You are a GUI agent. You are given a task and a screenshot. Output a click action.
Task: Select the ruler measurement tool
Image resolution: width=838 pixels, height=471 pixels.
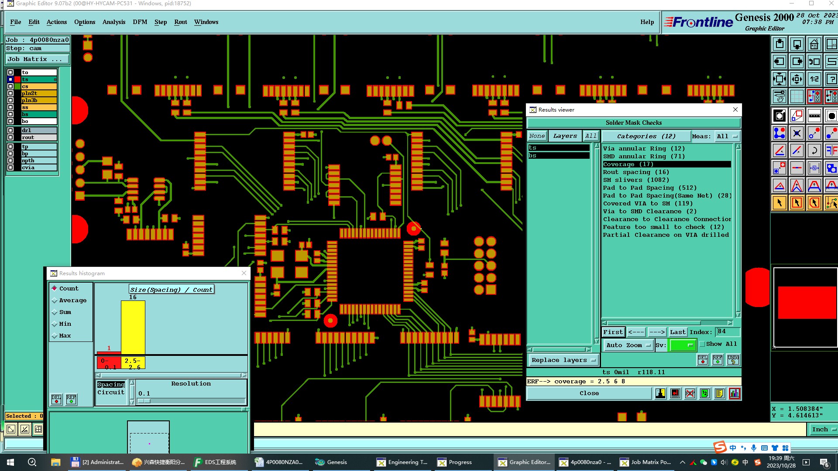coord(814,116)
